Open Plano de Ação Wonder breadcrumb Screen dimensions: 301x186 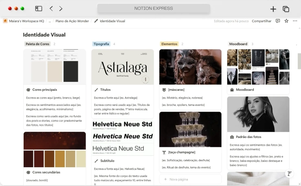[72, 21]
